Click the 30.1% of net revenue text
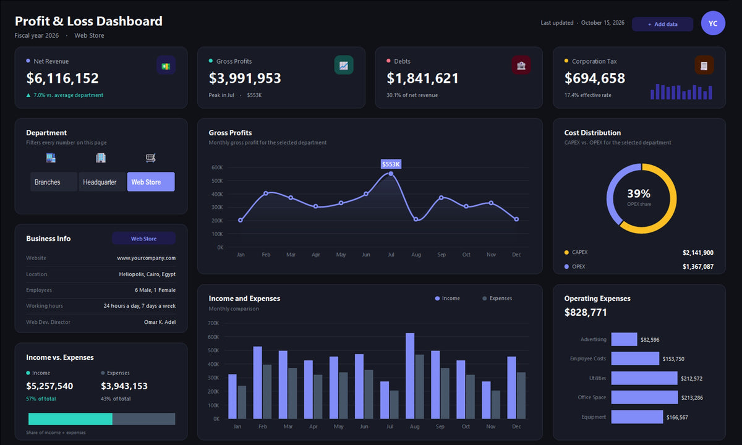 coord(412,95)
